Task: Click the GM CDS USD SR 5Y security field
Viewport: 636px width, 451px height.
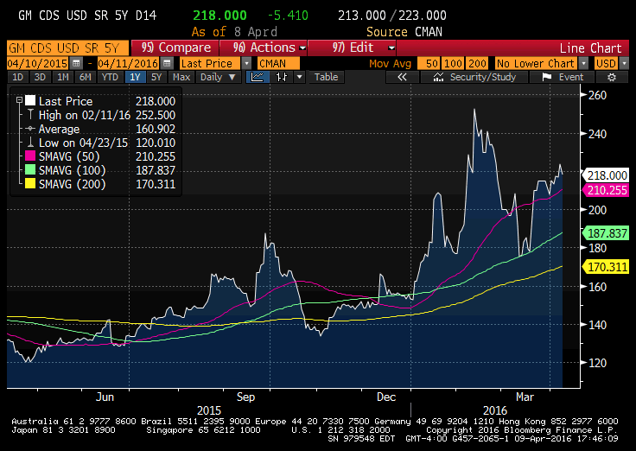Action: [67, 48]
